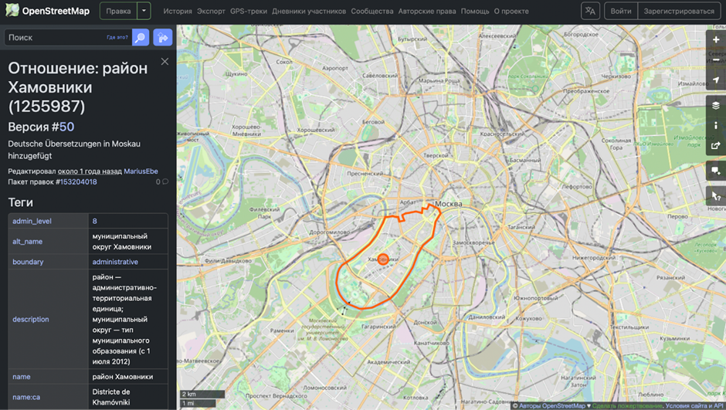Click the admin_level tag key

(x=32, y=221)
